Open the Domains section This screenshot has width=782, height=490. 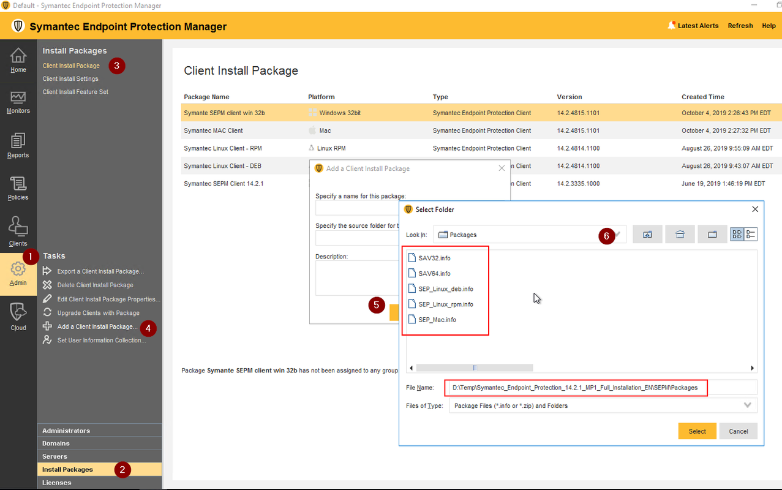(x=100, y=443)
